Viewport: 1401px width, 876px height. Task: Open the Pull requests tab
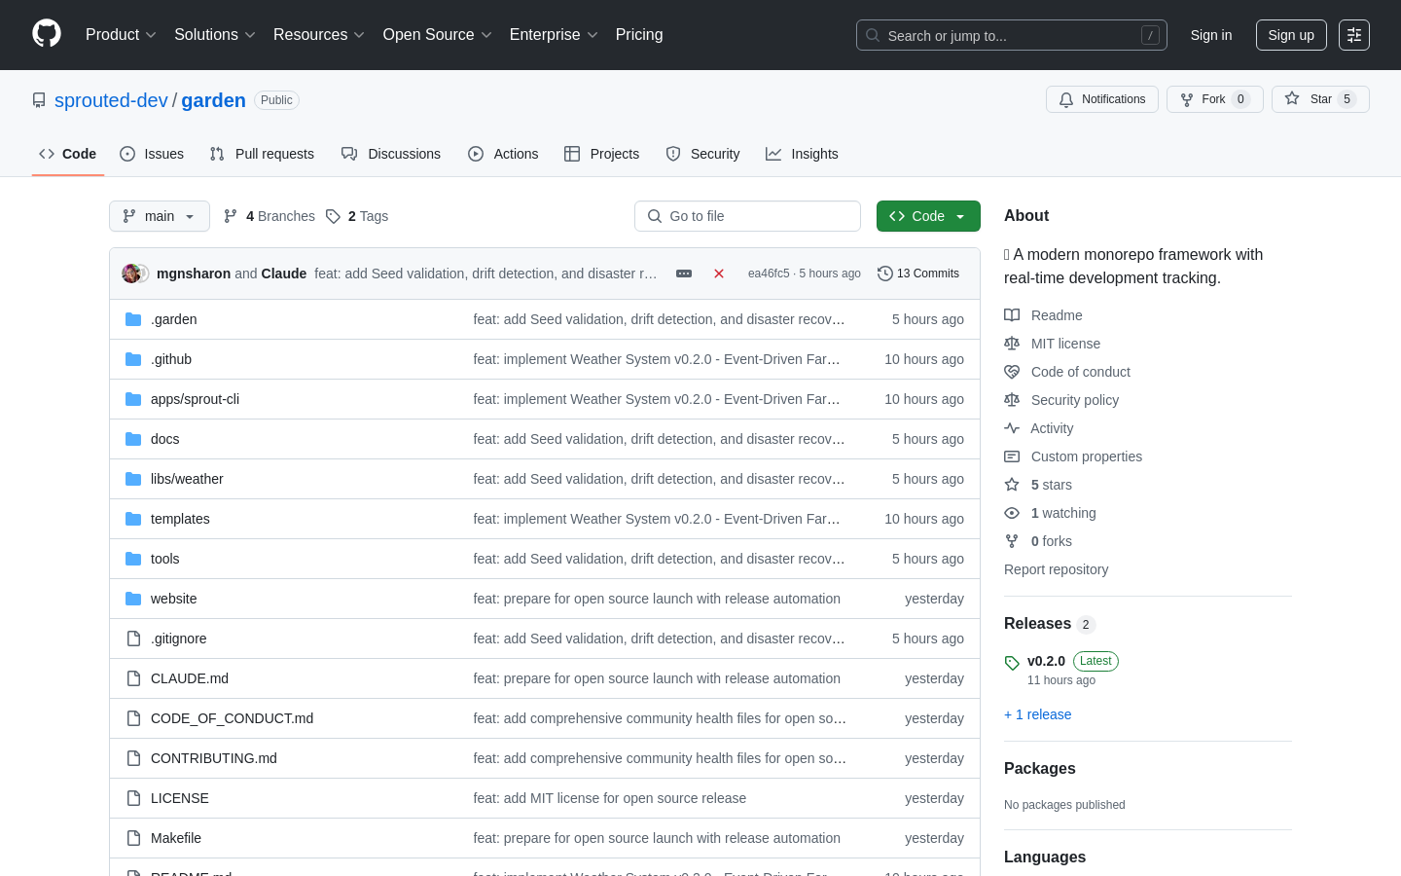pos(262,154)
